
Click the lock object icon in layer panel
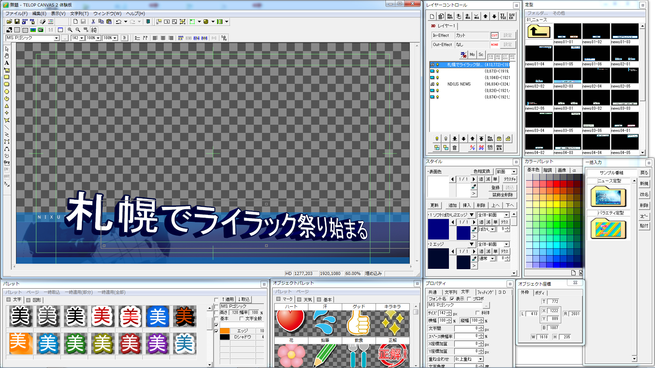(x=499, y=139)
